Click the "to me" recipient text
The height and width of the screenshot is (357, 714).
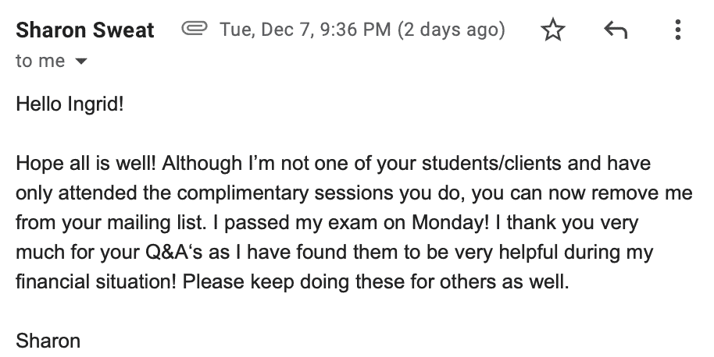tap(40, 62)
